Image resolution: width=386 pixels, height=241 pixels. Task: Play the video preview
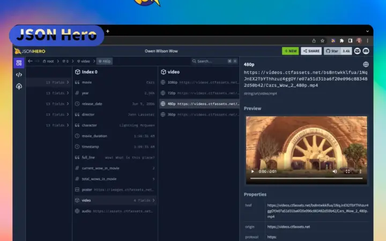pyautogui.click(x=253, y=171)
